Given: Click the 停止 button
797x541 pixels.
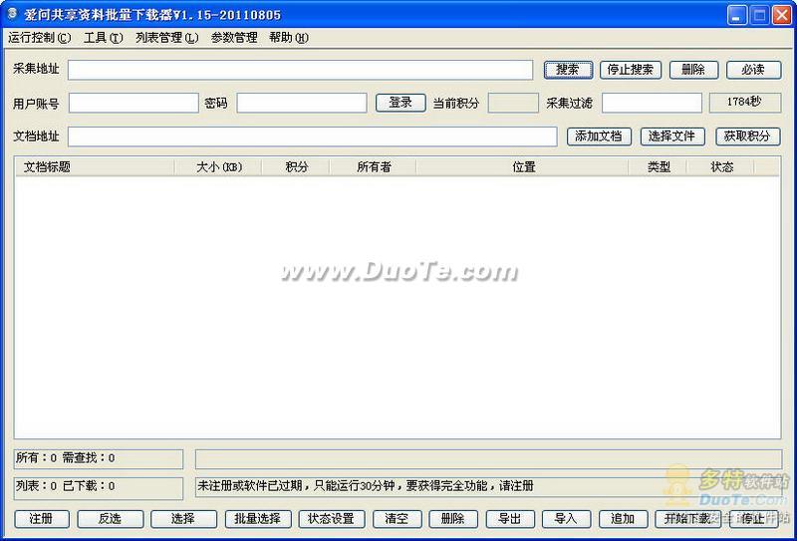Looking at the screenshot, I should click(754, 519).
